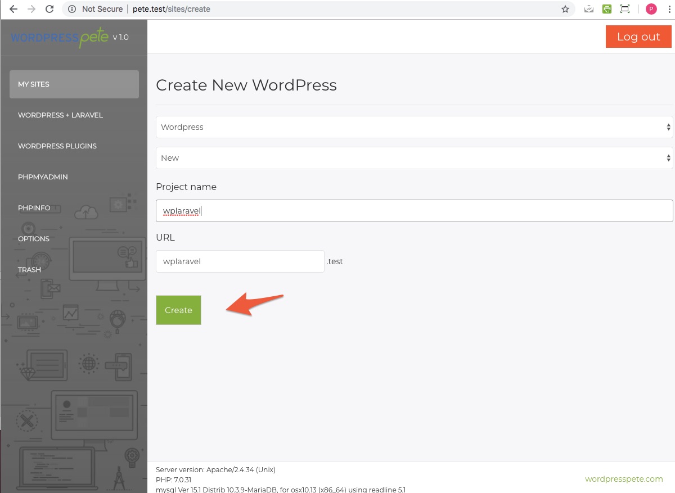Screen dimensions: 675x493
Task: Click the screen capture extension icon
Action: point(625,9)
